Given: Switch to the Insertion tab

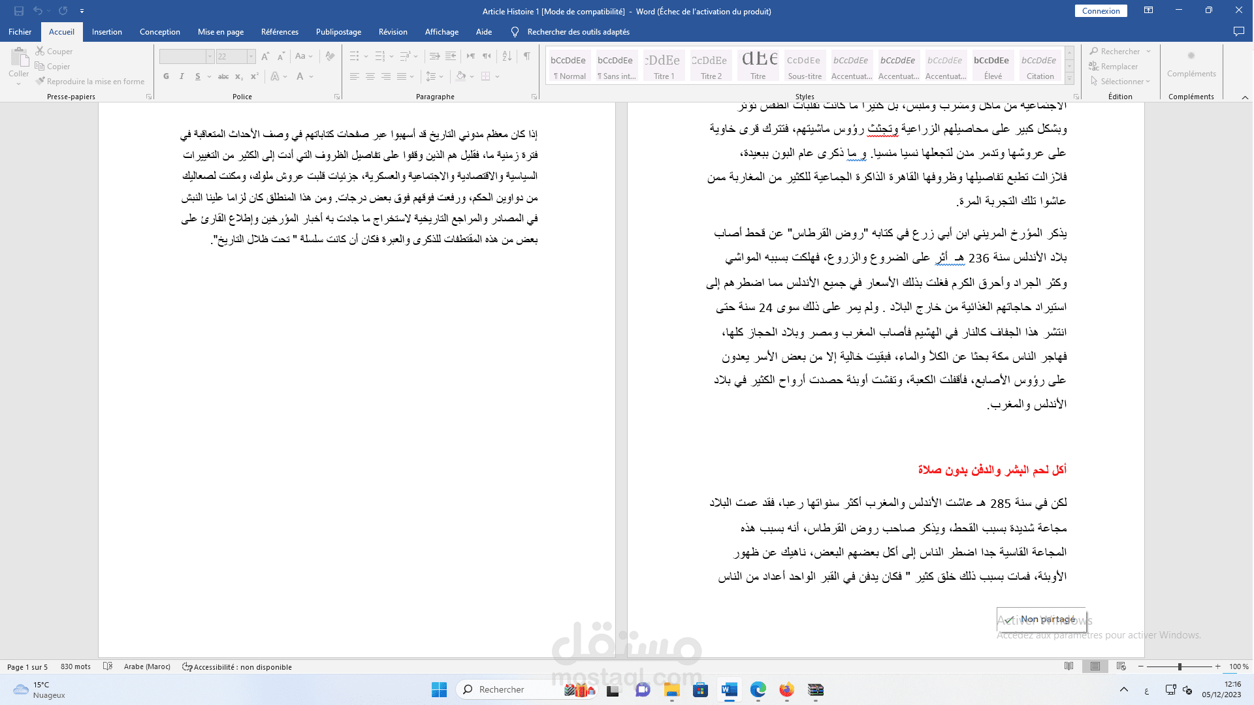Looking at the screenshot, I should pos(107,31).
